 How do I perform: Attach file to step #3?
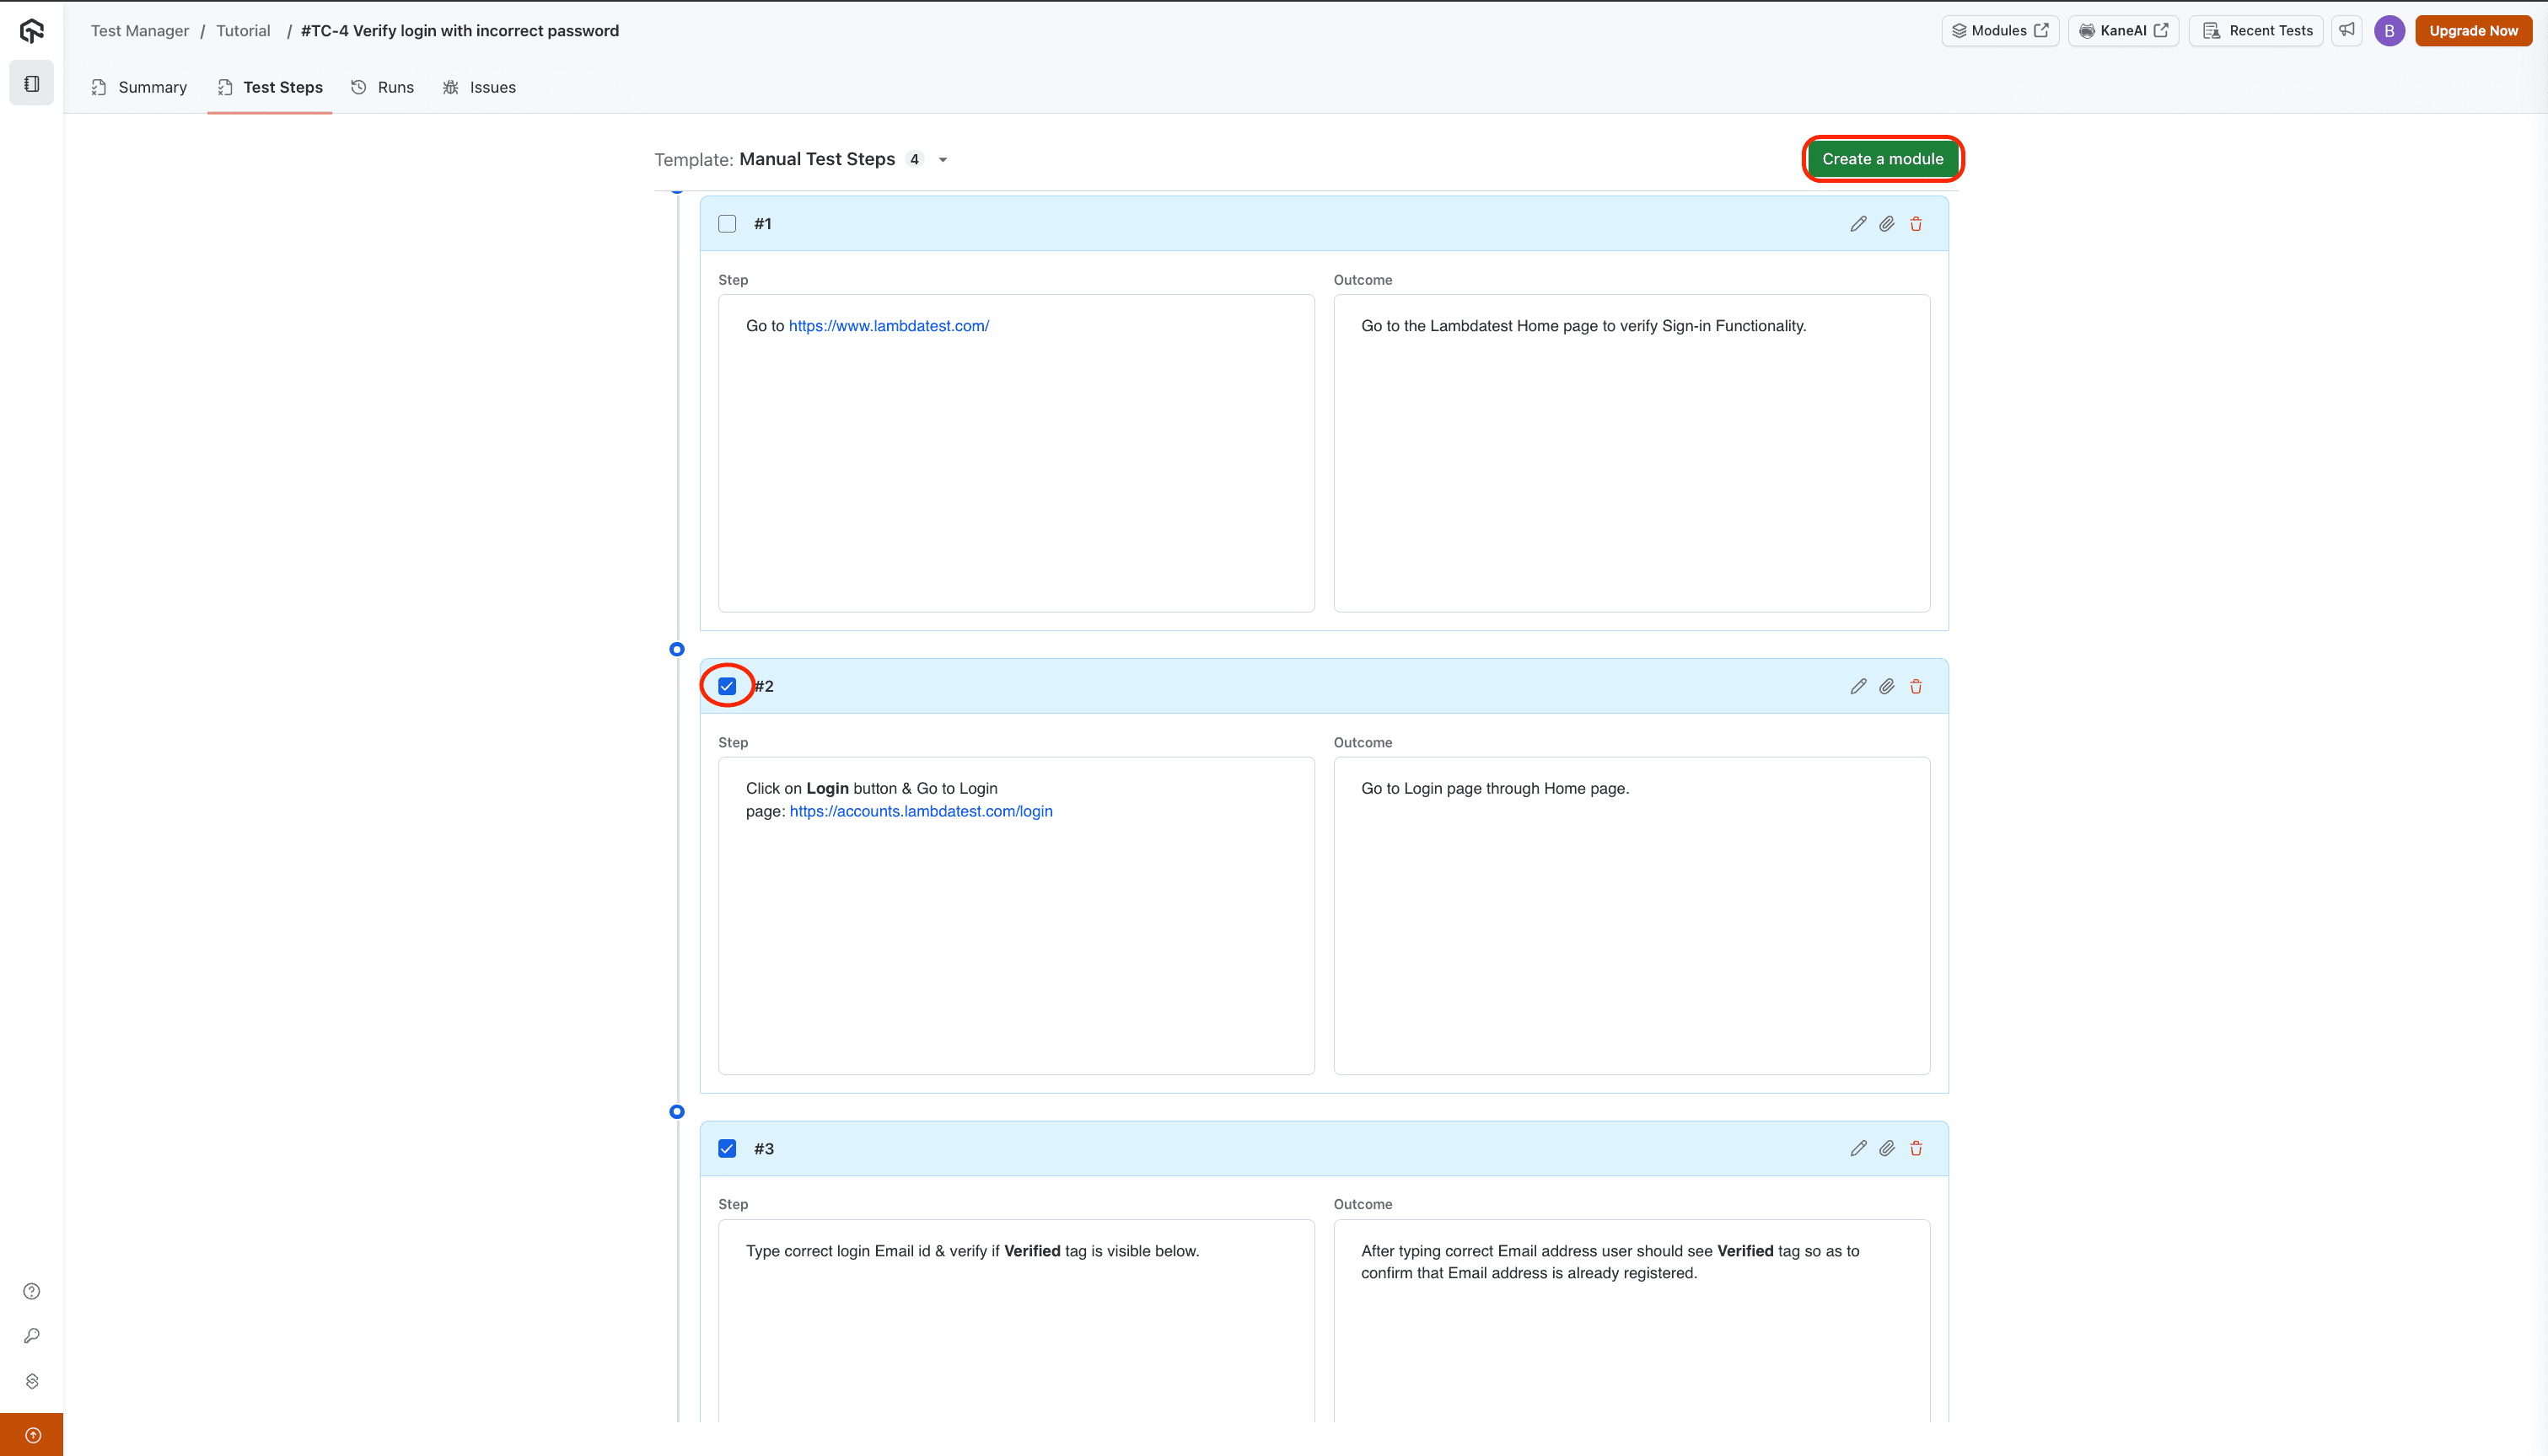1887,1148
